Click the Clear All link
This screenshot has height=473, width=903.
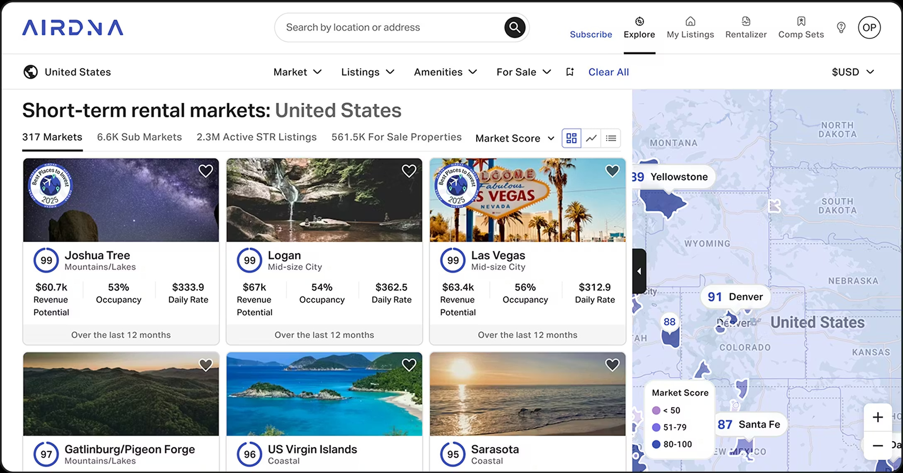(608, 72)
